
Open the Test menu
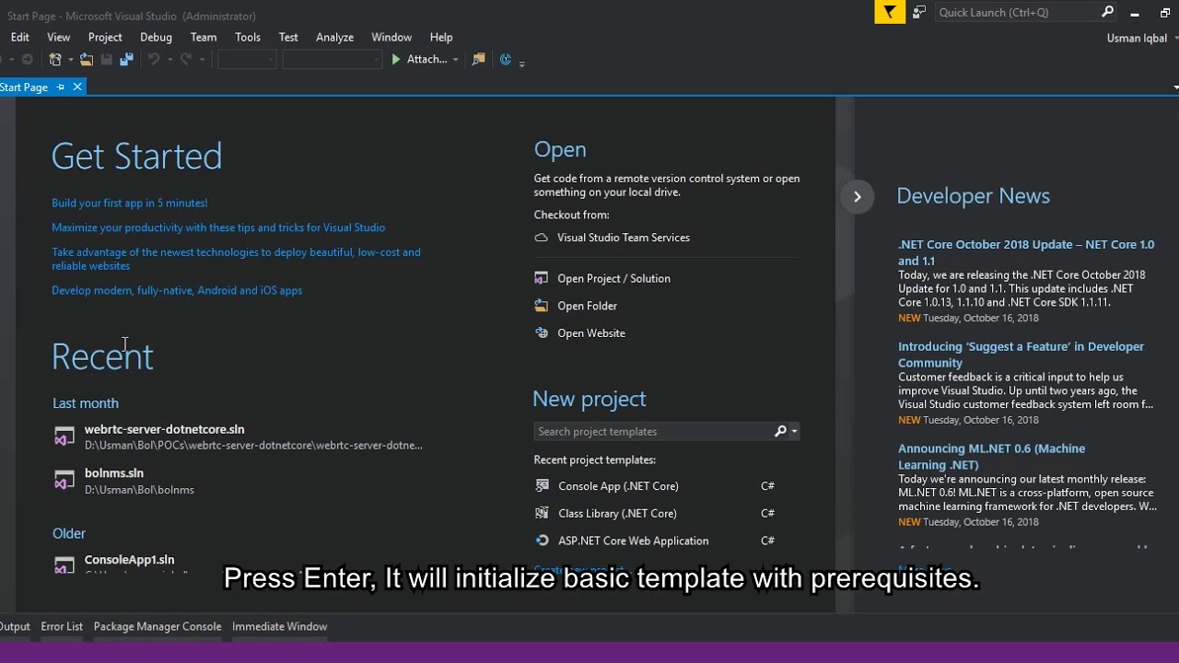coord(288,37)
